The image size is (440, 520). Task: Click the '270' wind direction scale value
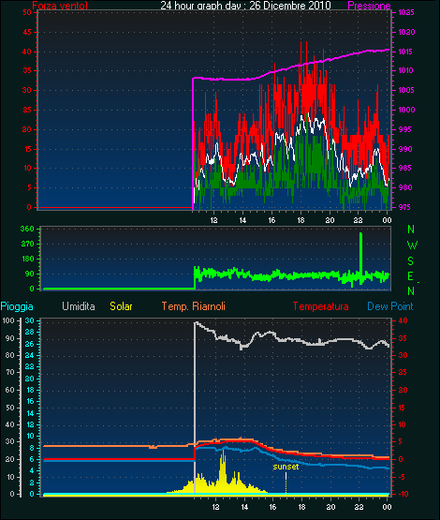(x=27, y=245)
